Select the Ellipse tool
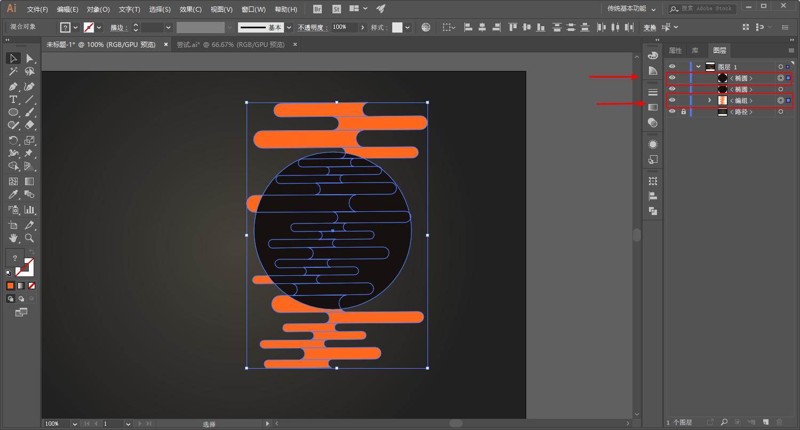The image size is (800, 430). coord(13,112)
